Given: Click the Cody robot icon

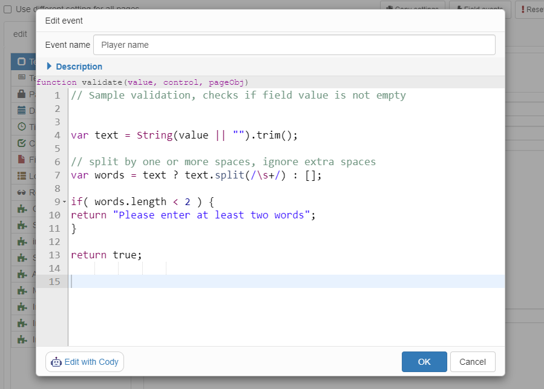Looking at the screenshot, I should (x=56, y=362).
